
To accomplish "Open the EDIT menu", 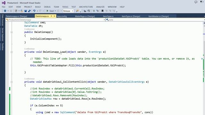I will 11,7.
